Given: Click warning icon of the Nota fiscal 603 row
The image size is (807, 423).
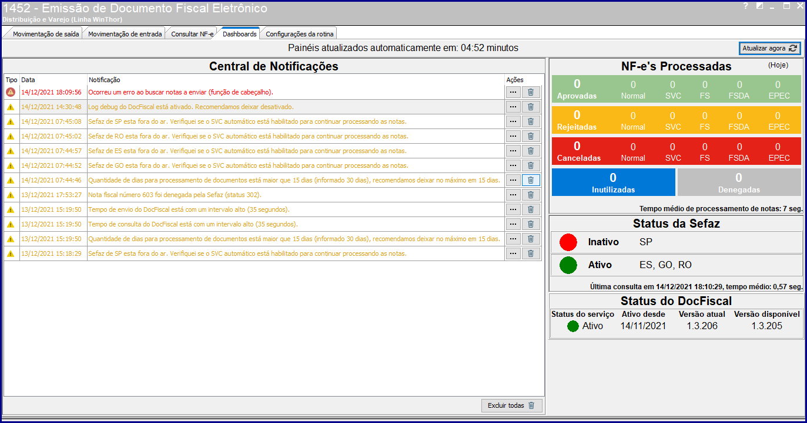Looking at the screenshot, I should [x=11, y=195].
